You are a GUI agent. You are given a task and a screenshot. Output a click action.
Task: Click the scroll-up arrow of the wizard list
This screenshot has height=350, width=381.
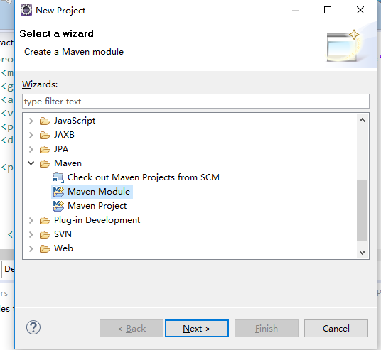coord(362,120)
